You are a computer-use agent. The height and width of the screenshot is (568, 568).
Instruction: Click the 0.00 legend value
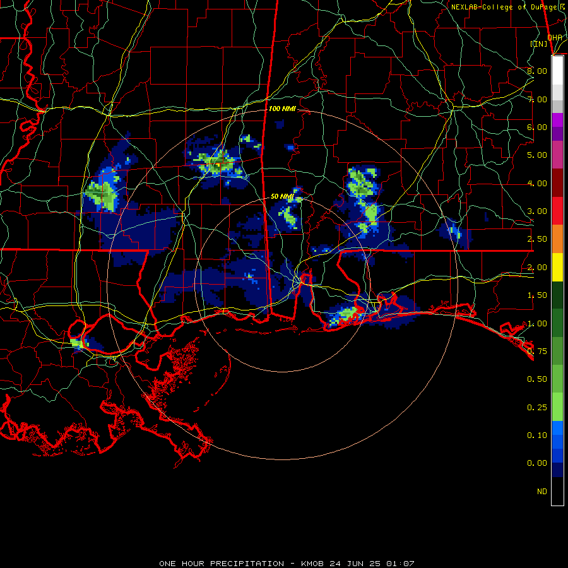pyautogui.click(x=537, y=463)
